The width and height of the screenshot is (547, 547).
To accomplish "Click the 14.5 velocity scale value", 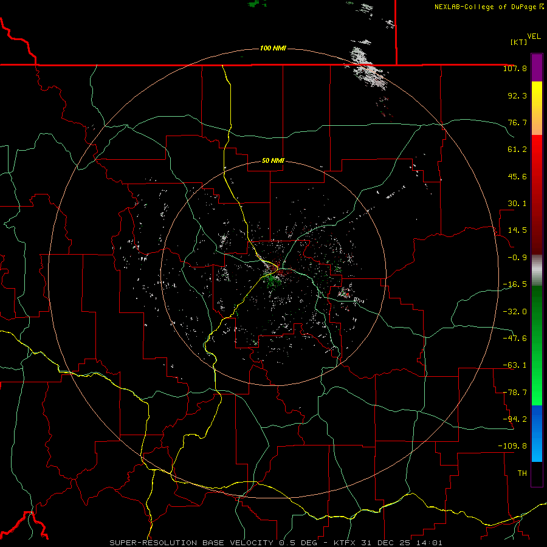I will pos(517,230).
